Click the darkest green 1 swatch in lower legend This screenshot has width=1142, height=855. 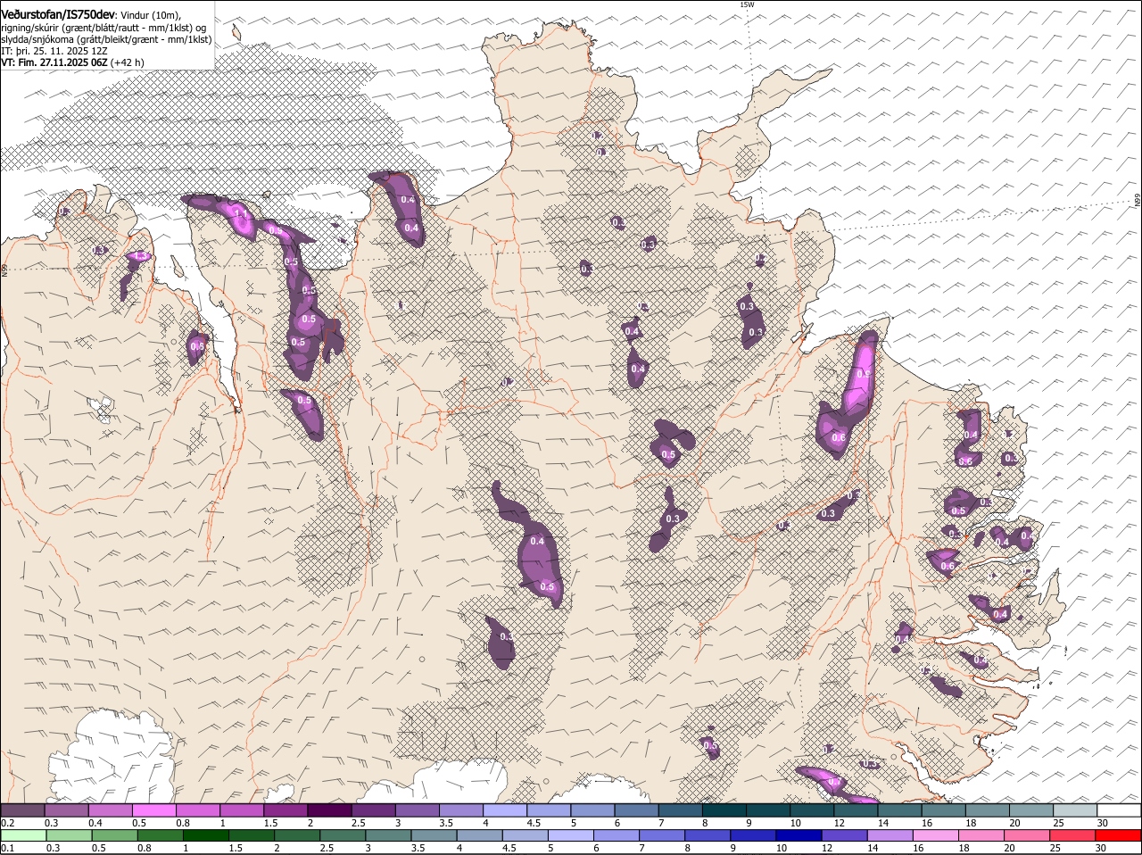(206, 835)
